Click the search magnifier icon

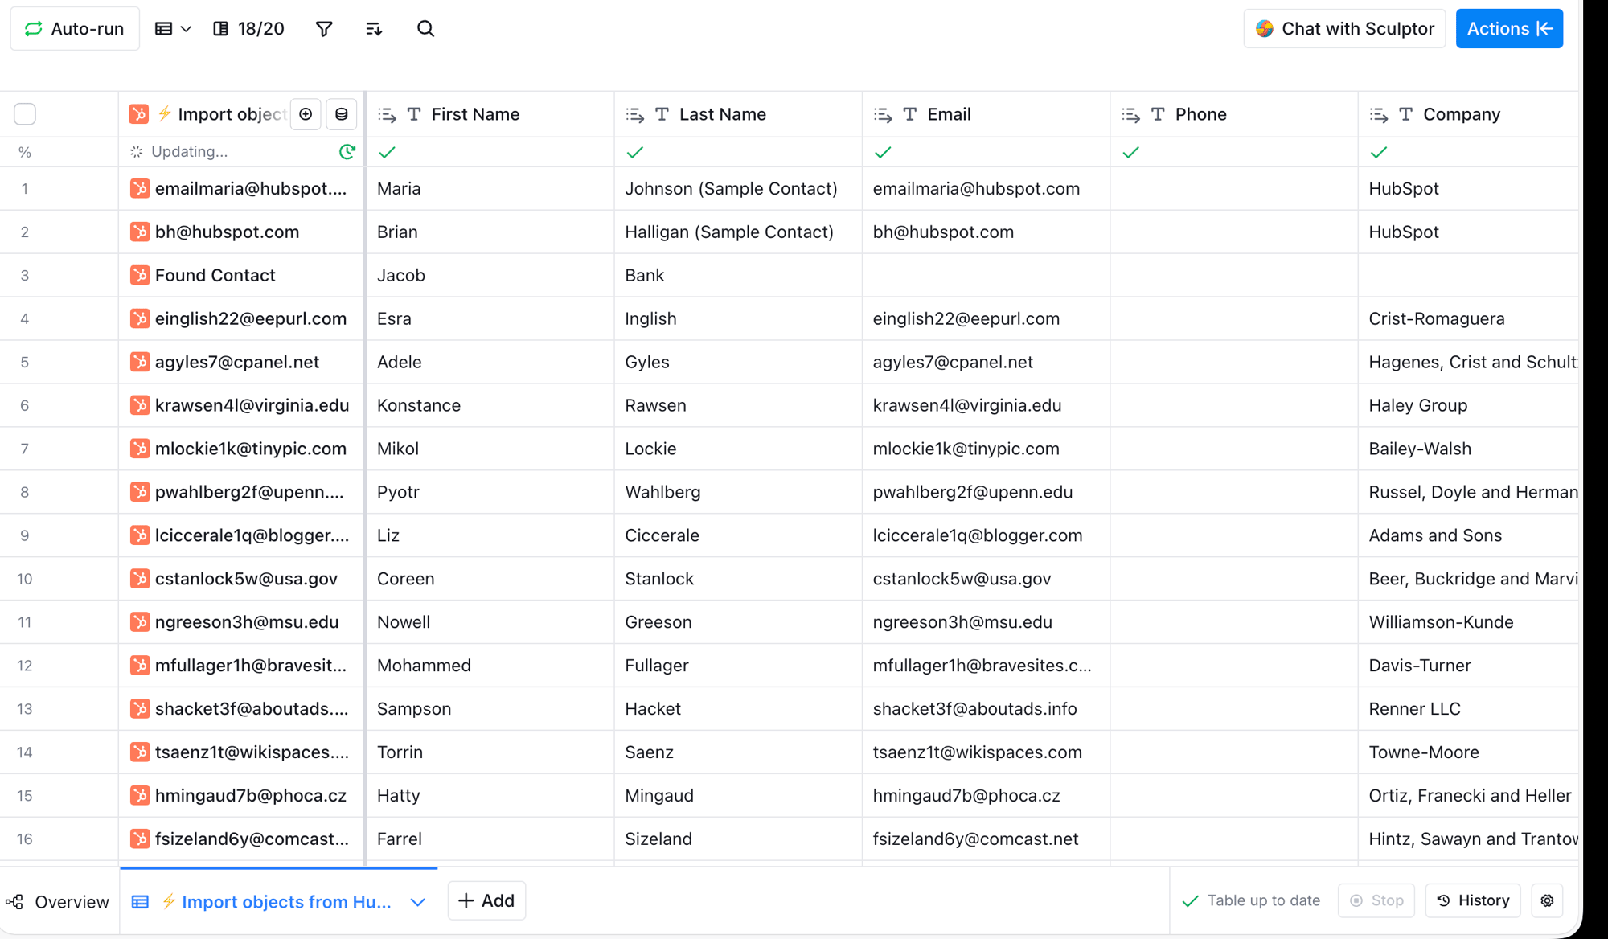(425, 29)
